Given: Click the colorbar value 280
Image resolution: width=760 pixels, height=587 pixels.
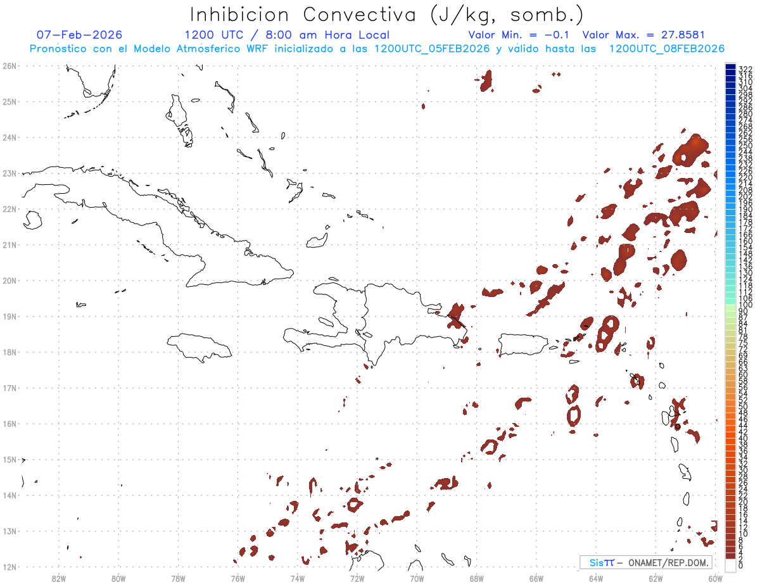Looking at the screenshot, I should pyautogui.click(x=746, y=114).
